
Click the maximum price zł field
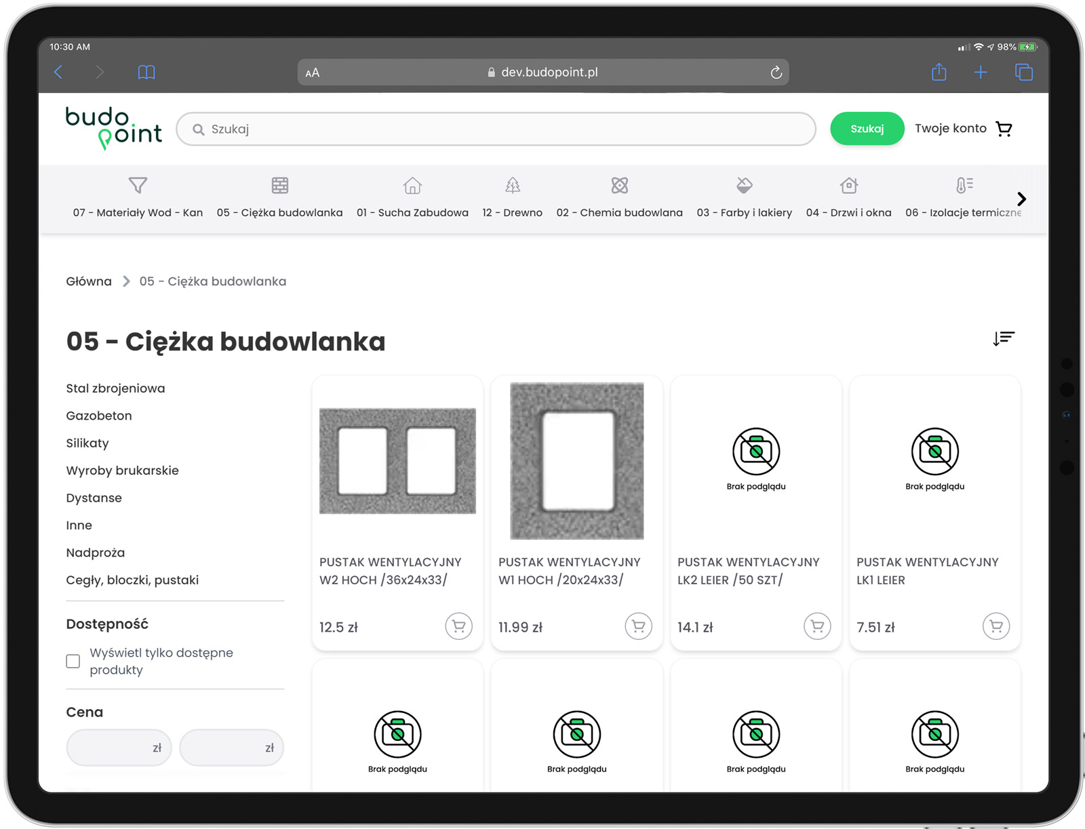232,748
